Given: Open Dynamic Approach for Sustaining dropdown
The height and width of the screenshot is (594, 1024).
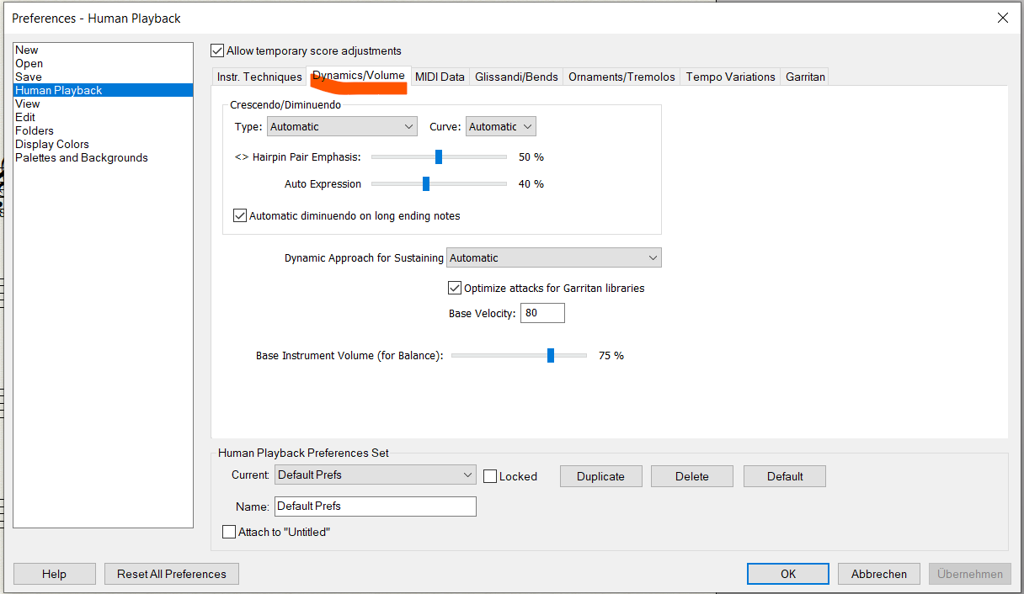Looking at the screenshot, I should [x=554, y=258].
